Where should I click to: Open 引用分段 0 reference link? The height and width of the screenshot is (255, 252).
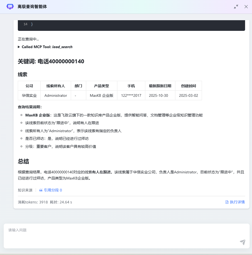51,190
